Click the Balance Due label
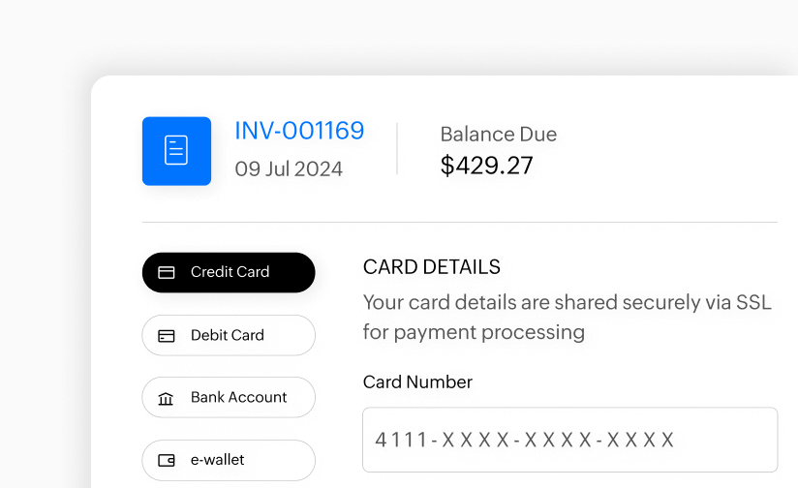The height and width of the screenshot is (488, 798). 498,135
